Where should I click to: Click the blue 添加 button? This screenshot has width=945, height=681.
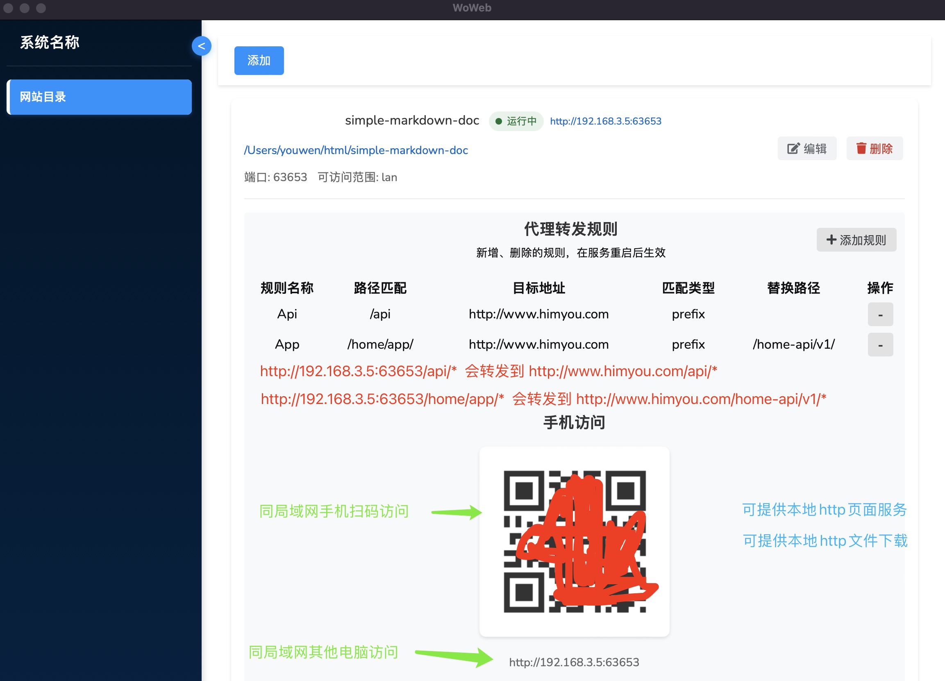coord(259,60)
